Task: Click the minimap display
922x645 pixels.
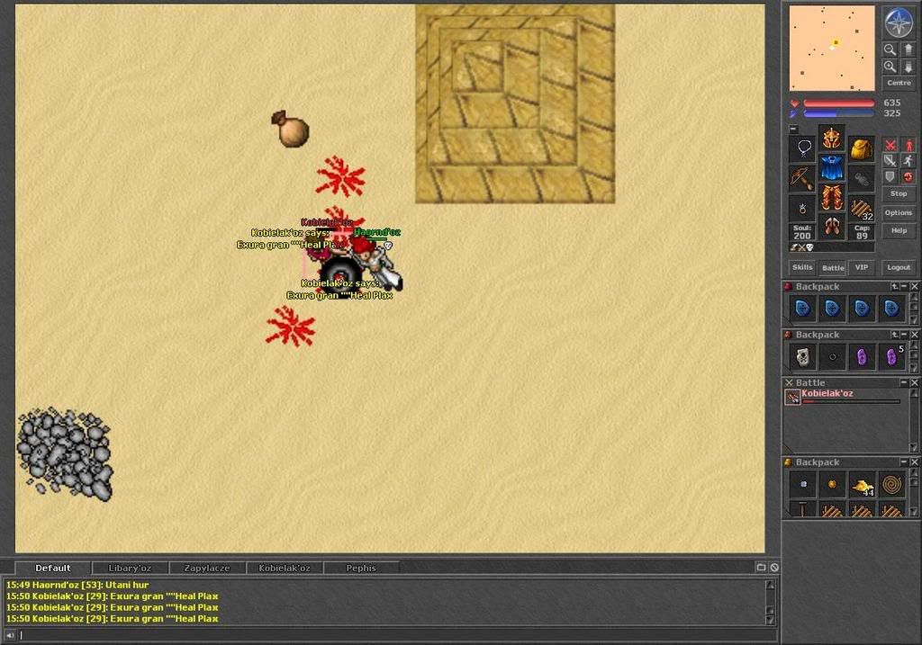Action: [x=831, y=49]
